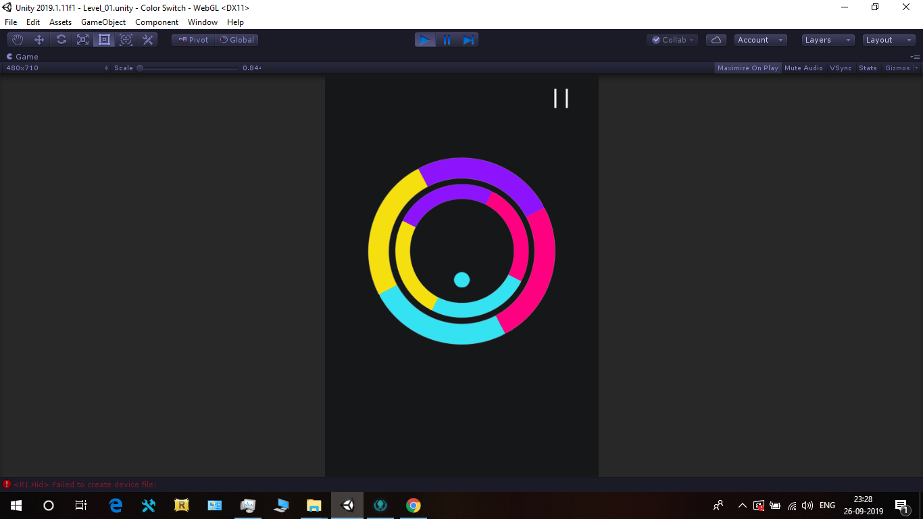Select the Hand tool in Unity toolbar
Image resolution: width=923 pixels, height=519 pixels.
pyautogui.click(x=18, y=40)
